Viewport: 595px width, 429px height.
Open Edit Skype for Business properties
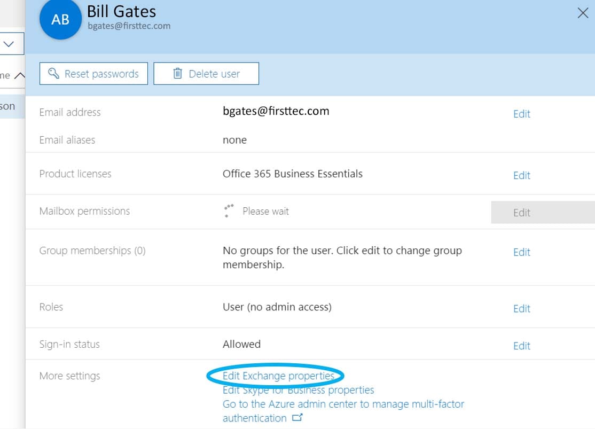pyautogui.click(x=298, y=390)
